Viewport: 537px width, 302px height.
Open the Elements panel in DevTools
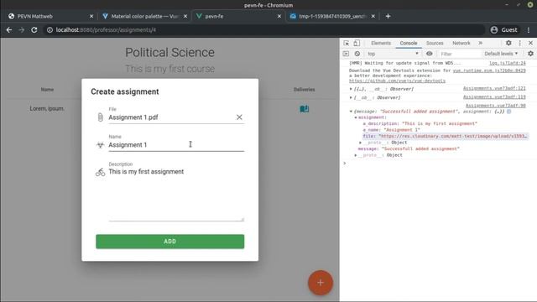pyautogui.click(x=381, y=43)
